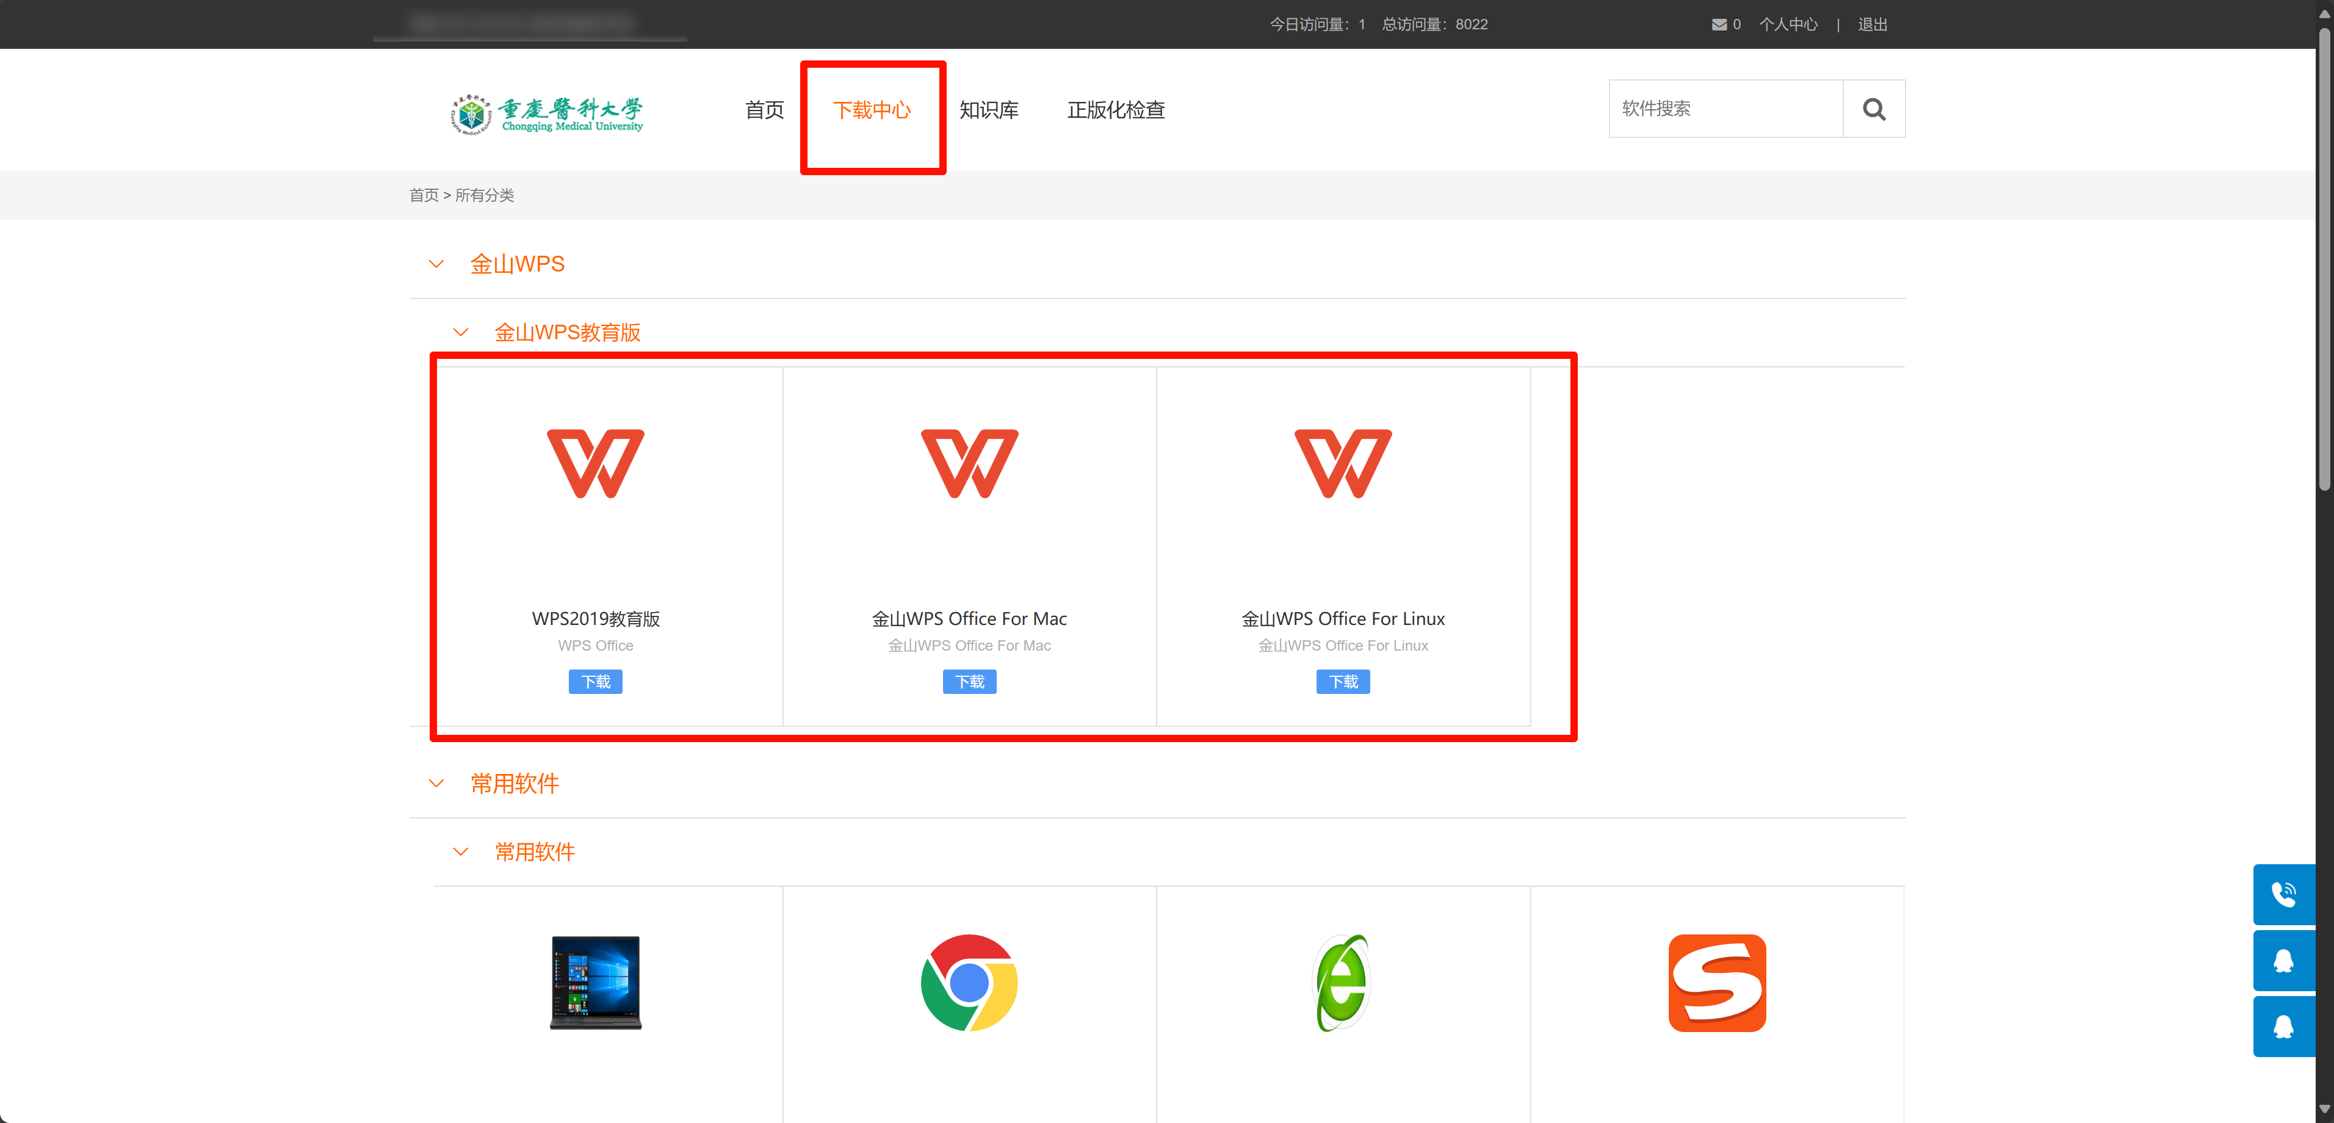This screenshot has width=2334, height=1123.
Task: Click the 退出 logout link
Action: [x=1872, y=24]
